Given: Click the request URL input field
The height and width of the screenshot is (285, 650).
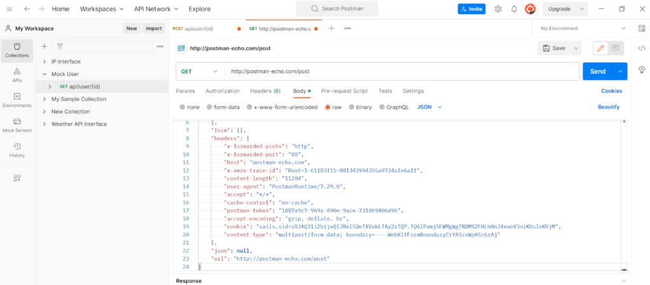Looking at the screenshot, I should coord(402,72).
